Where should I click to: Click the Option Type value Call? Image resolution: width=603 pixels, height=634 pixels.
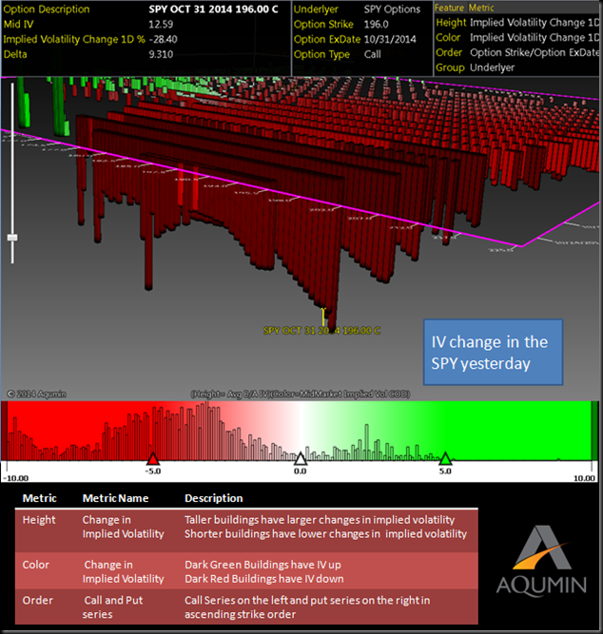pos(372,54)
